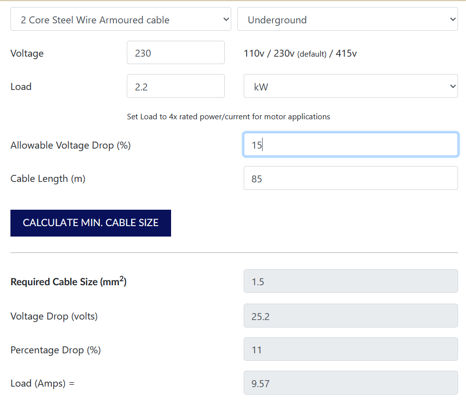The height and width of the screenshot is (406, 466).
Task: Click the Allowable Voltage Drop (%) label
Action: click(x=70, y=146)
